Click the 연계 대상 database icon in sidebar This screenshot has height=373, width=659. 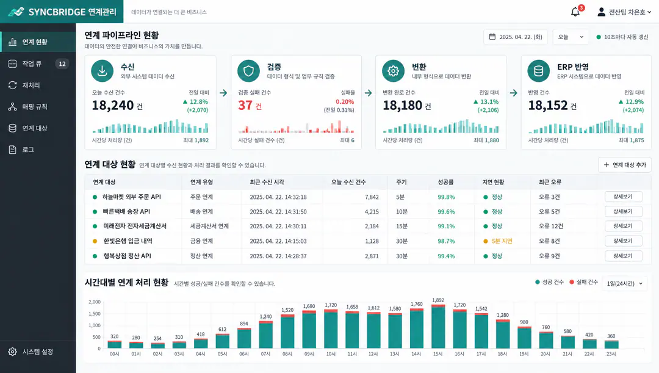click(13, 128)
